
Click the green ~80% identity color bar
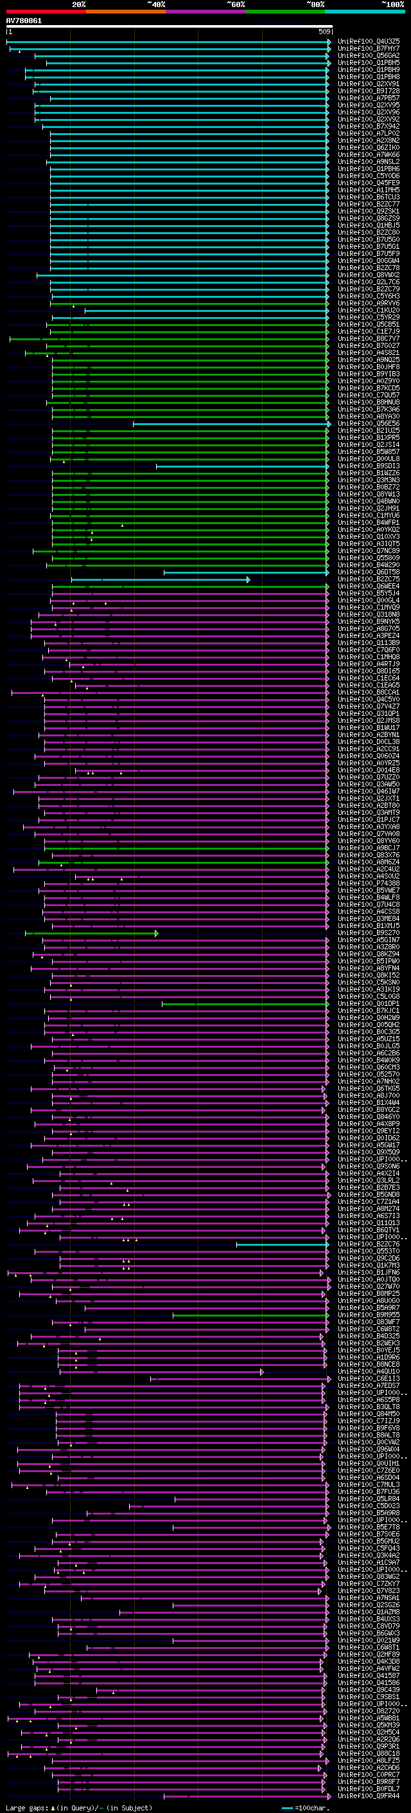click(285, 12)
